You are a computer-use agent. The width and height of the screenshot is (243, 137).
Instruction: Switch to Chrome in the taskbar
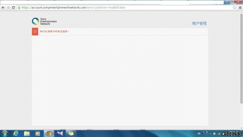pyautogui.click(x=49, y=134)
